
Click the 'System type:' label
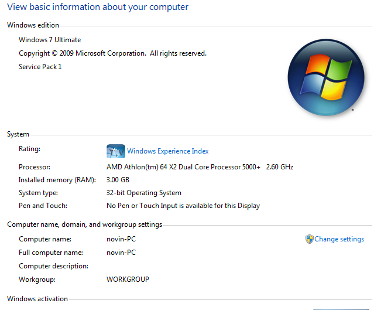38,193
